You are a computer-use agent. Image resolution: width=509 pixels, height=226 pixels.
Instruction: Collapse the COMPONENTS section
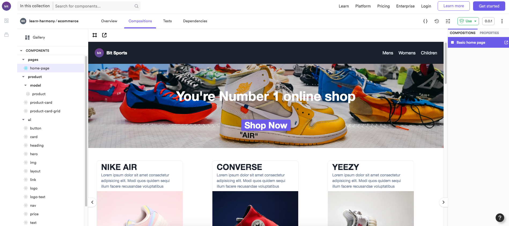(21, 51)
